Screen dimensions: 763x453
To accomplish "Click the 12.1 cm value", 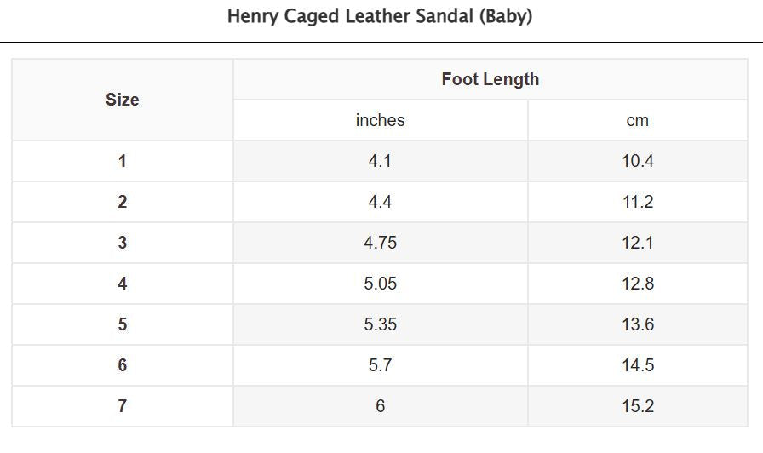I will (637, 243).
